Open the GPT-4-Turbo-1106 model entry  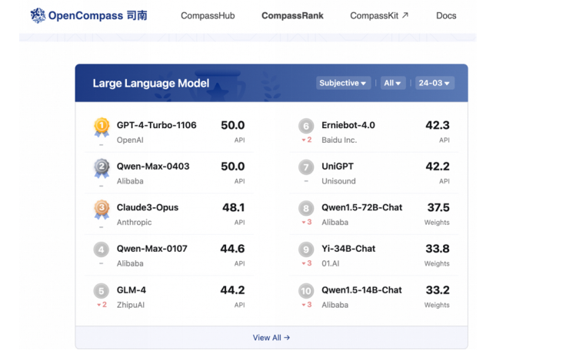pos(156,125)
